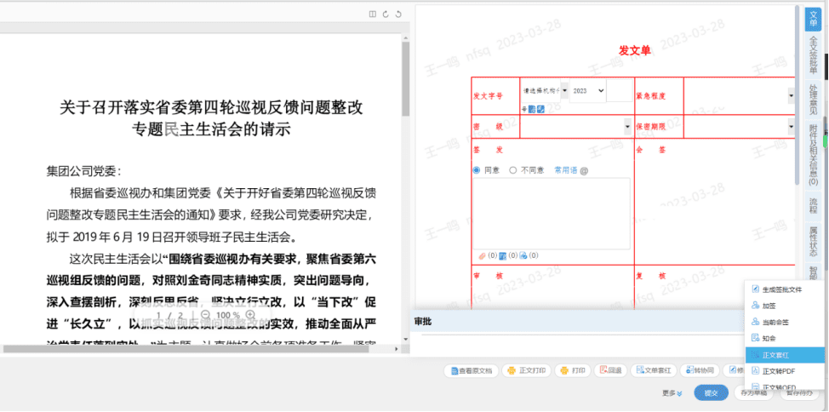
Task: Switch to the 文单 side tab
Action: (813, 19)
